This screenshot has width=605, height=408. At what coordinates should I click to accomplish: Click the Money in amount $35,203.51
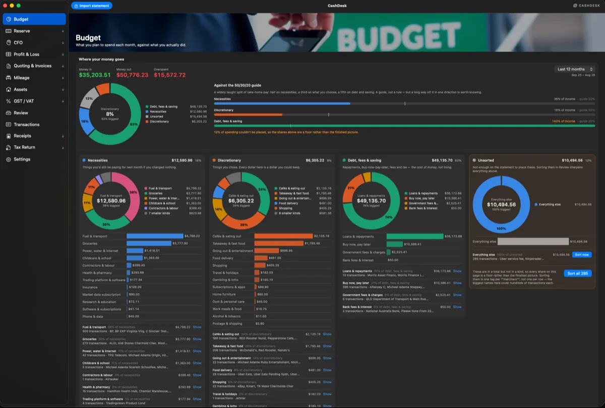pyautogui.click(x=95, y=75)
